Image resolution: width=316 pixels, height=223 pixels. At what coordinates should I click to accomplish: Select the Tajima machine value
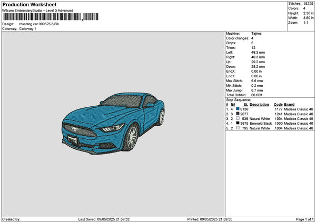click(x=256, y=34)
